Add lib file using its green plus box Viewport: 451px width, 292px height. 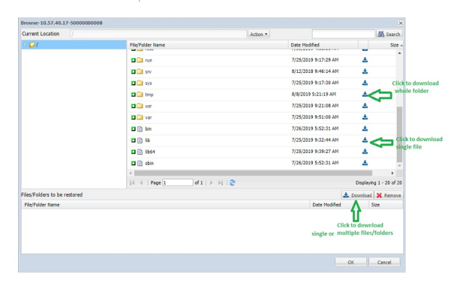(x=133, y=140)
